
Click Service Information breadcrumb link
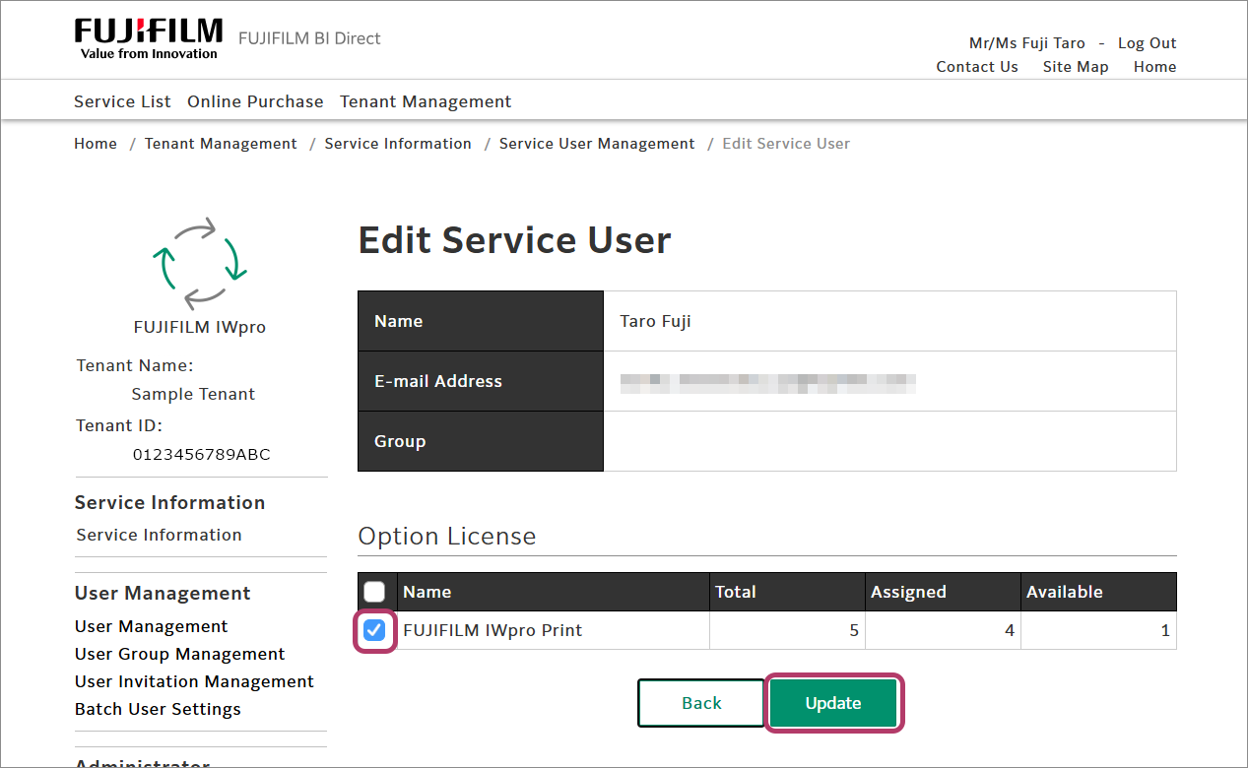[398, 144]
